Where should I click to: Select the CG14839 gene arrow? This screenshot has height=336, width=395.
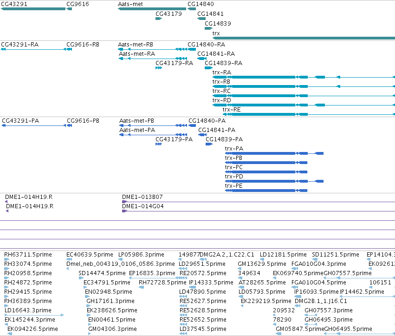(x=208, y=28)
